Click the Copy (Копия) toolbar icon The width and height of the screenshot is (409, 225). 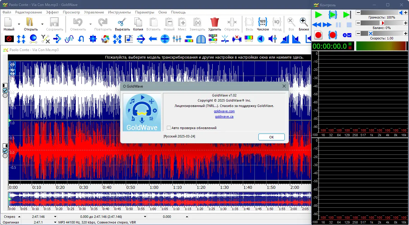tap(138, 22)
